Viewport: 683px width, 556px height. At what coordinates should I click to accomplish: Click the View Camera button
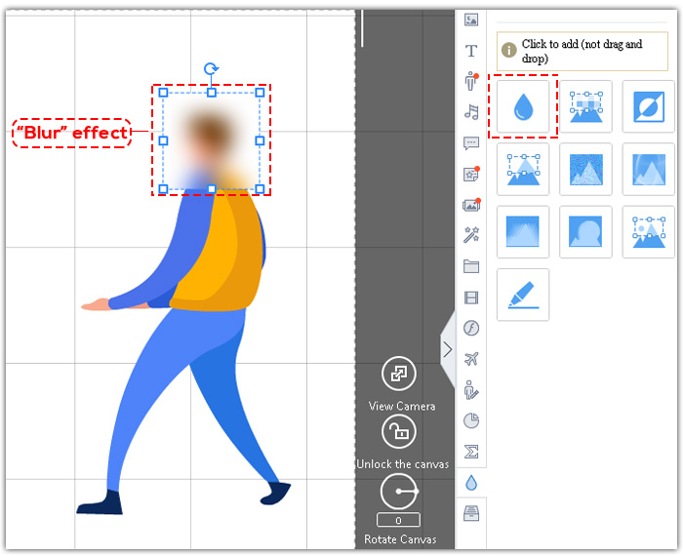point(398,374)
